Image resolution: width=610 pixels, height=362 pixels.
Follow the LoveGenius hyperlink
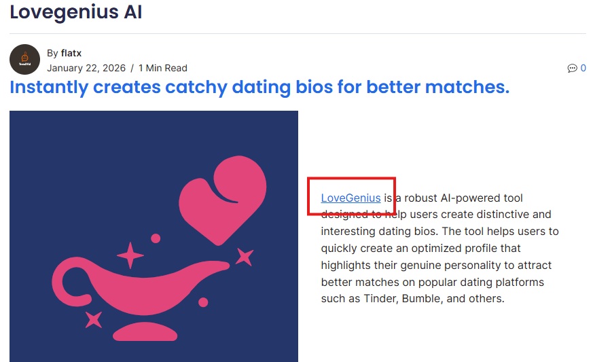[x=351, y=198]
